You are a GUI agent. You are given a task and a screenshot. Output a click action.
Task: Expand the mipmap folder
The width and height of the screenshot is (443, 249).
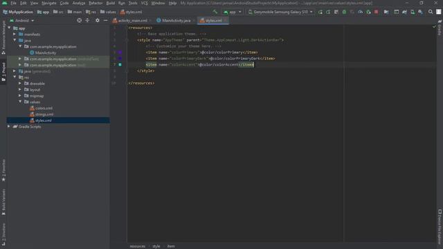pos(20,96)
